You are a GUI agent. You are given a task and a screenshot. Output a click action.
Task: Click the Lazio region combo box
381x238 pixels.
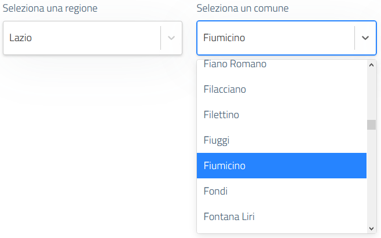coord(81,38)
